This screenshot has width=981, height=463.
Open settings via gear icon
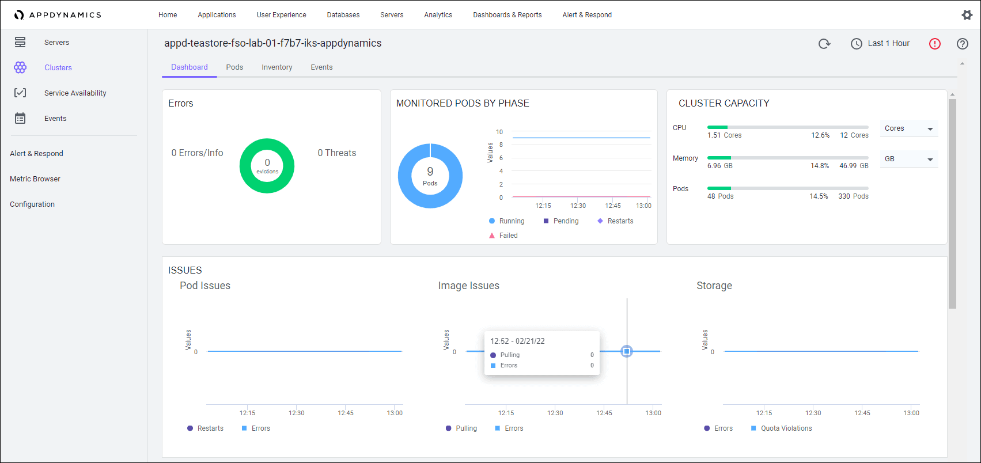tap(967, 15)
